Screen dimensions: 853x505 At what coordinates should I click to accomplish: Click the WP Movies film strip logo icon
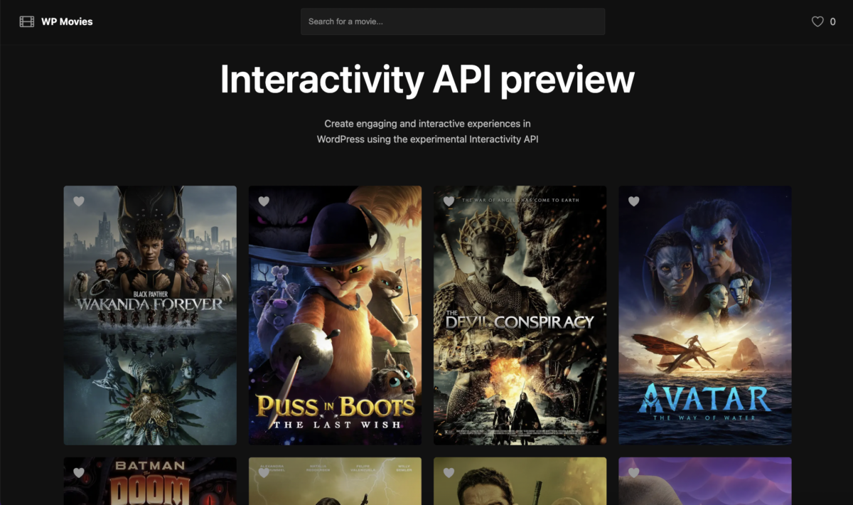pos(26,21)
